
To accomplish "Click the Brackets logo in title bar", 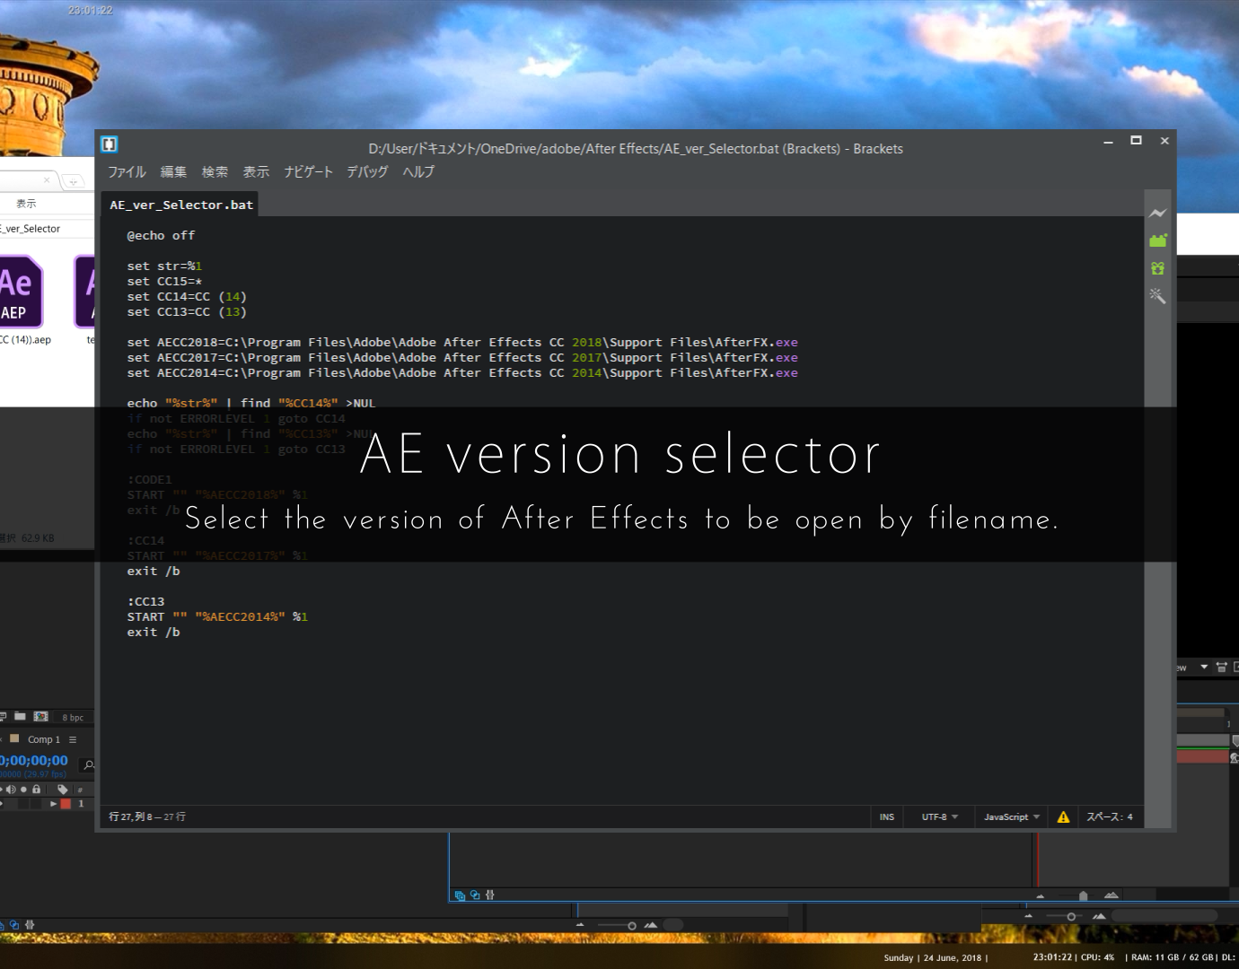I will pos(109,144).
